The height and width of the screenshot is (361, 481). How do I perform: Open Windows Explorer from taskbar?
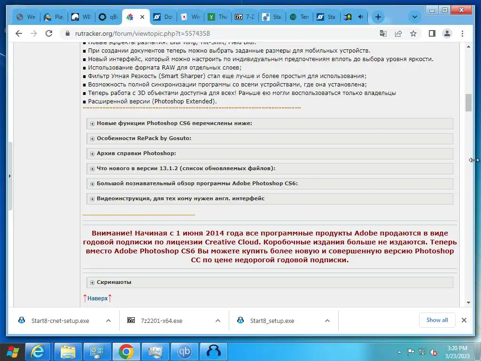tap(68, 352)
